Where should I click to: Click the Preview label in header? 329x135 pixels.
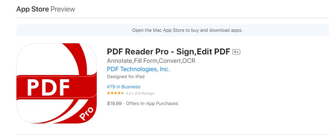tap(63, 9)
